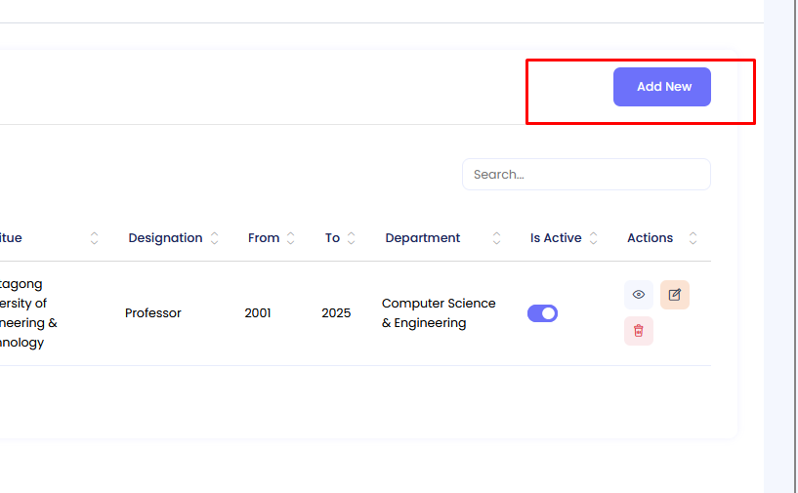Click sort arrows beside the Actions header
Screen dimensions: 798x493
point(693,238)
